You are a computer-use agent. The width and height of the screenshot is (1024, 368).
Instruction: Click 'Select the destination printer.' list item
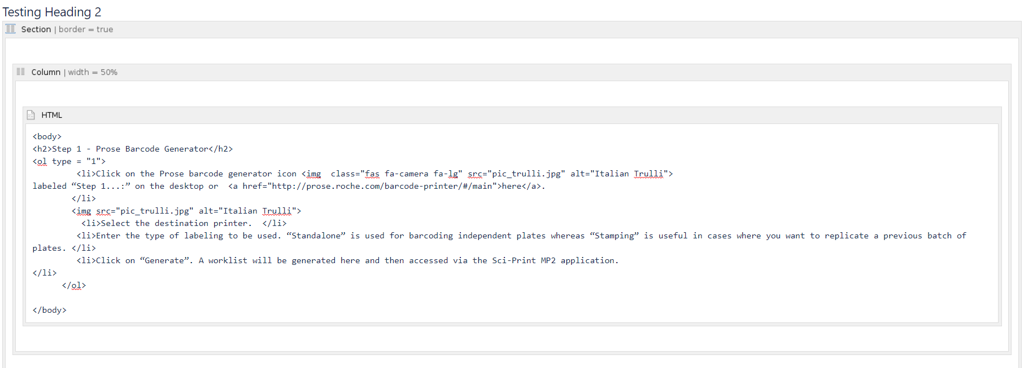coord(184,223)
